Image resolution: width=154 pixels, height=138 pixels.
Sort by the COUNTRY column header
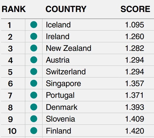click(66, 9)
